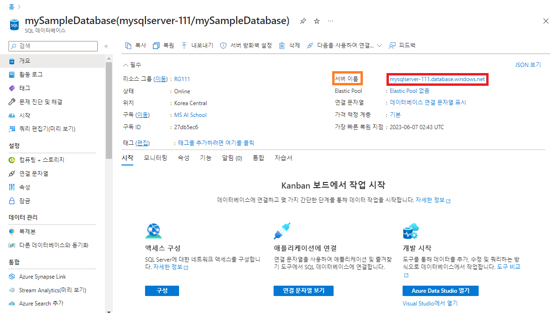
Task: Open MS AI School subscription link
Action: pos(190,115)
